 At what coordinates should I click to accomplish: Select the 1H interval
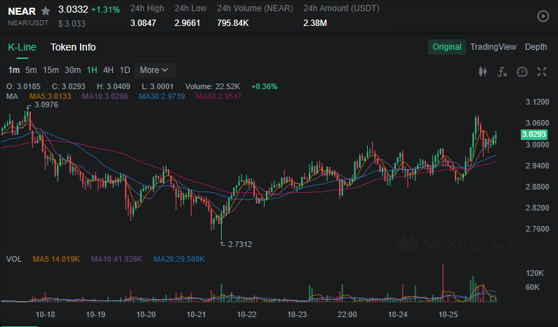pyautogui.click(x=92, y=70)
